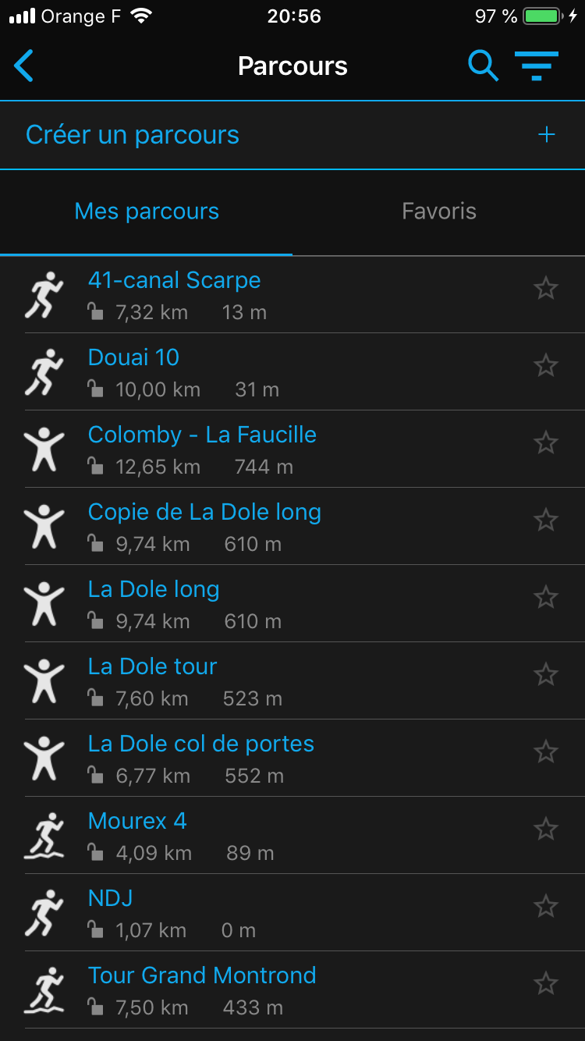585x1041 pixels.
Task: Open the search magnifier icon
Action: pyautogui.click(x=483, y=66)
